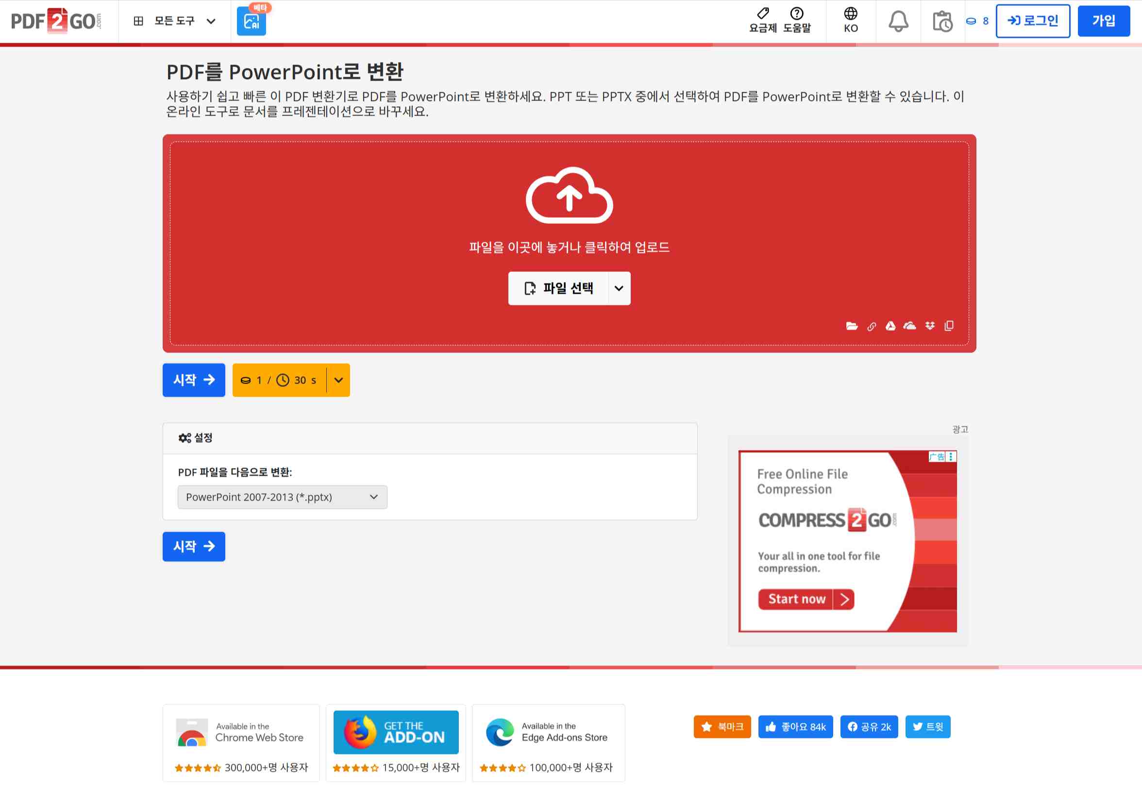
Task: Click the 100,000+명 사용자 text
Action: point(571,768)
